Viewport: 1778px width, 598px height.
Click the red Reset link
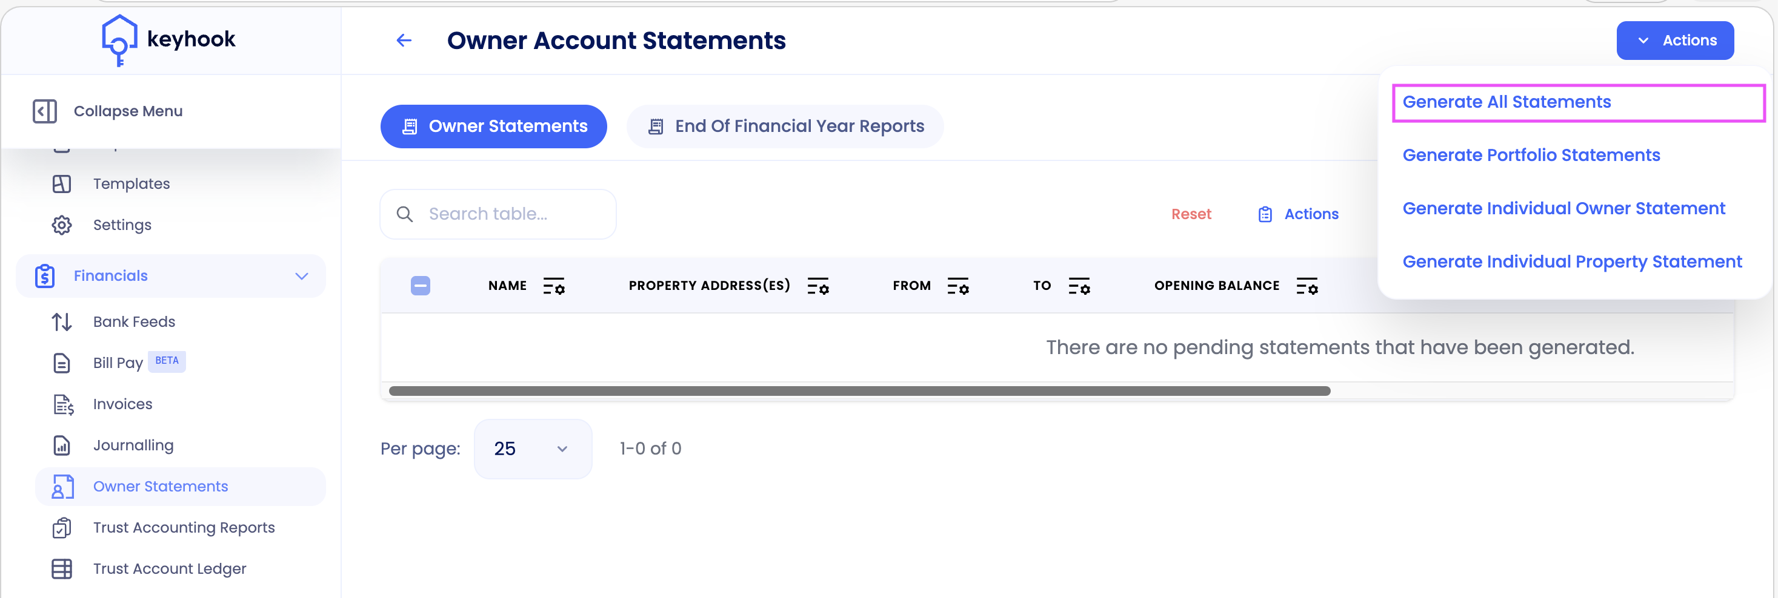coord(1191,214)
